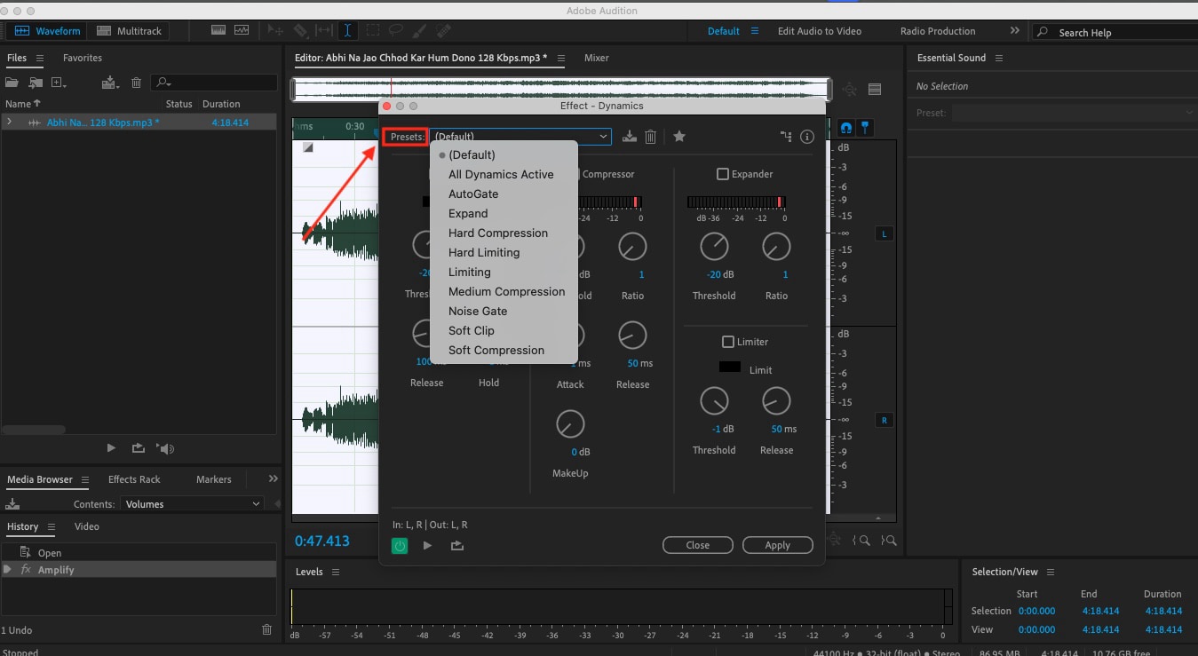Select the Time Selection tool in toolbar

point(347,30)
